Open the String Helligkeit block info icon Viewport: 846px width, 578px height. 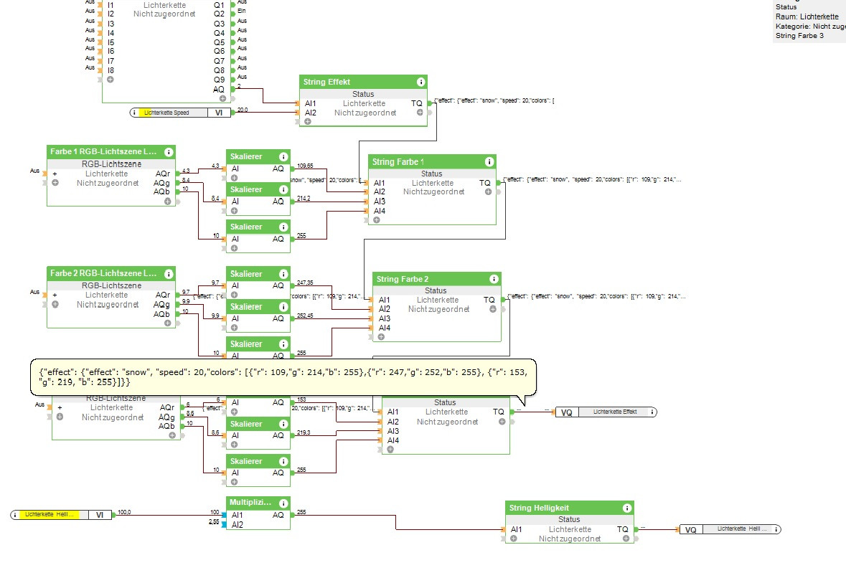pyautogui.click(x=626, y=508)
